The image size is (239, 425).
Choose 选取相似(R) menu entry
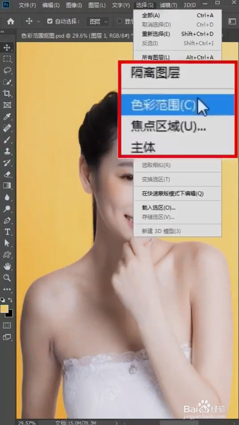pos(178,165)
